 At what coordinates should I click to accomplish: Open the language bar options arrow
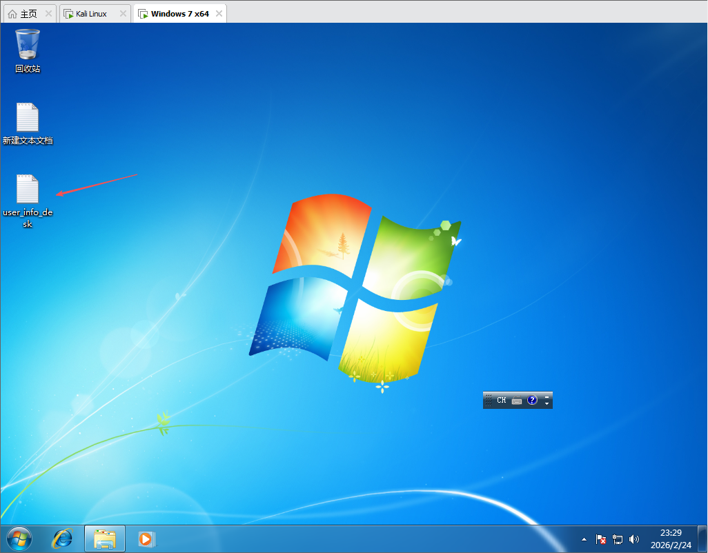(547, 403)
